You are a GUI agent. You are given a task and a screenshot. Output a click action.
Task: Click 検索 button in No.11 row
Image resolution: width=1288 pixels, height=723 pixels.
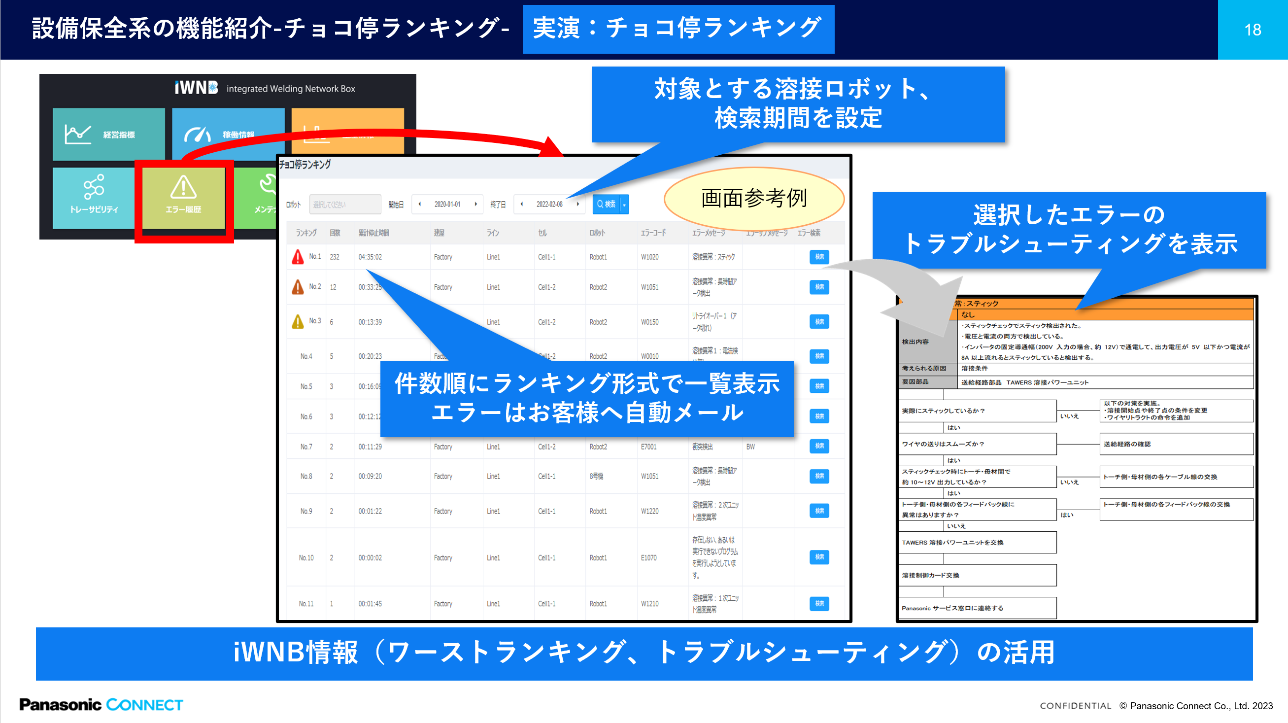pyautogui.click(x=819, y=604)
